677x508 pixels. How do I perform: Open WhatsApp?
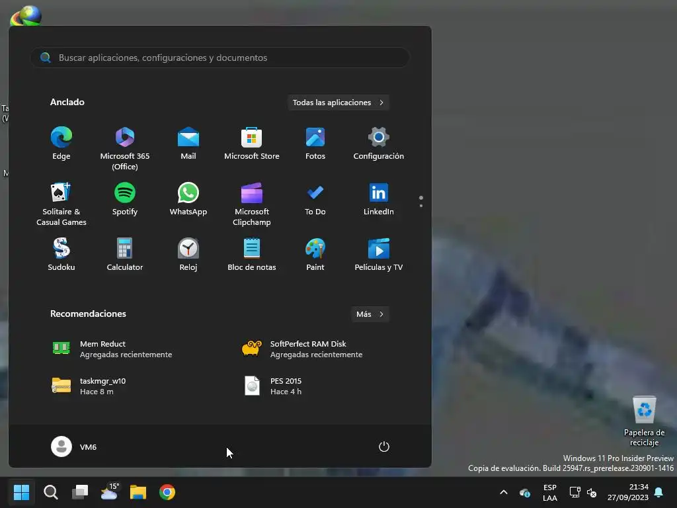(x=188, y=199)
